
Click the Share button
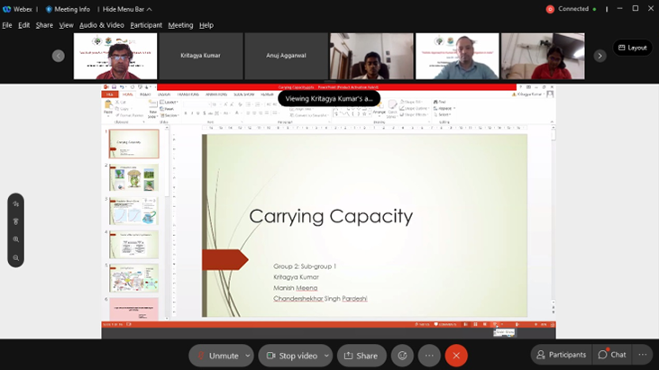(361, 356)
